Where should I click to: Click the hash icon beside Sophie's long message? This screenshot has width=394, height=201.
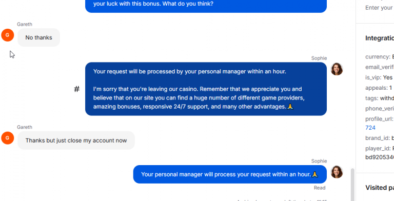pos(76,89)
